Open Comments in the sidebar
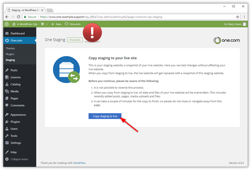 pyautogui.click(x=20, y=106)
